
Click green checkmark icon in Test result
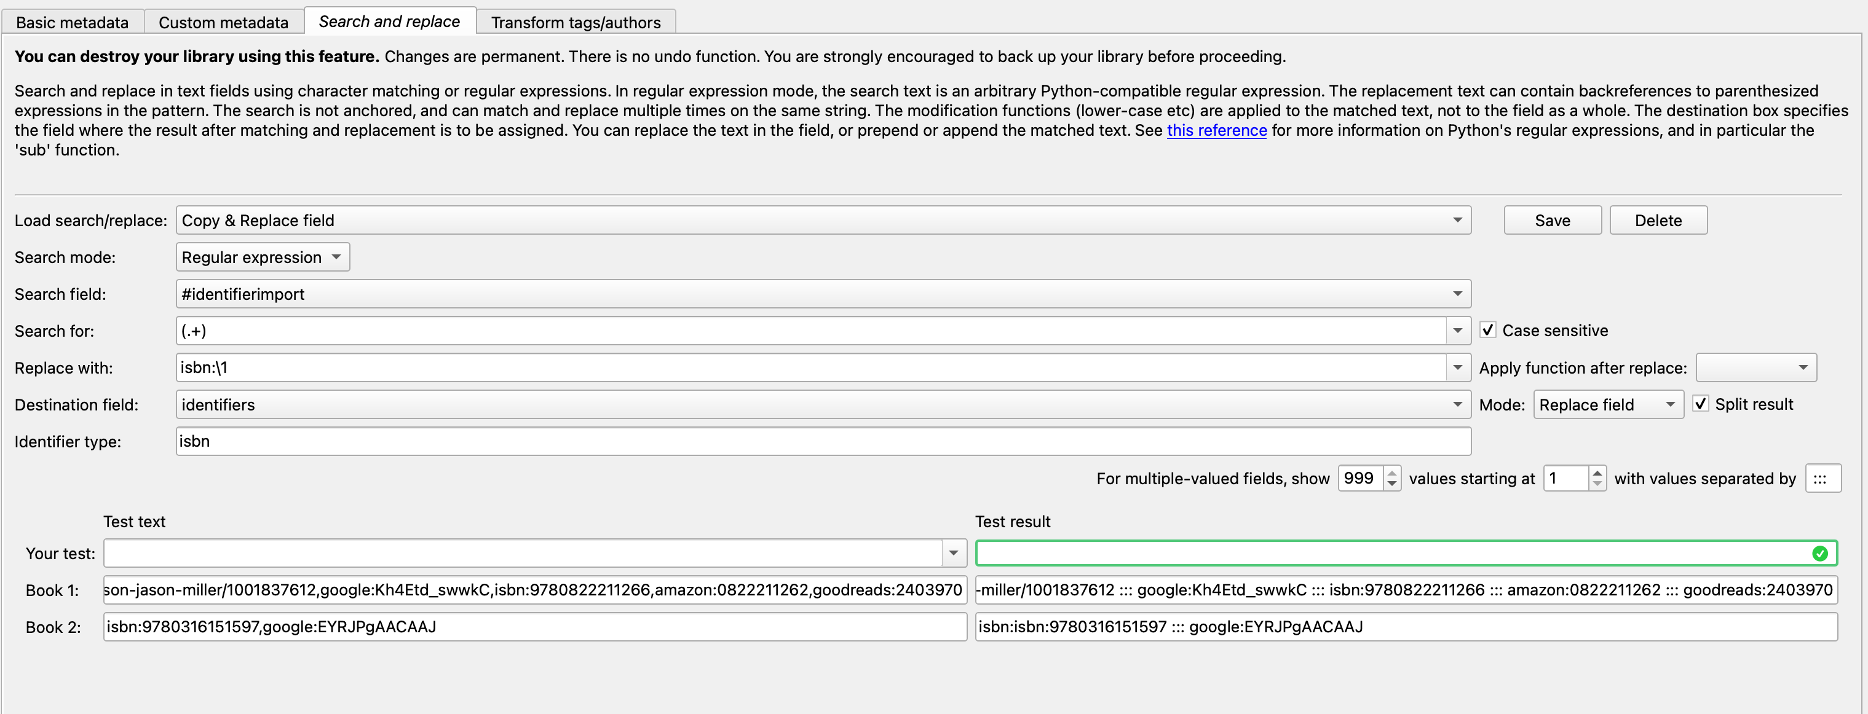tap(1819, 554)
